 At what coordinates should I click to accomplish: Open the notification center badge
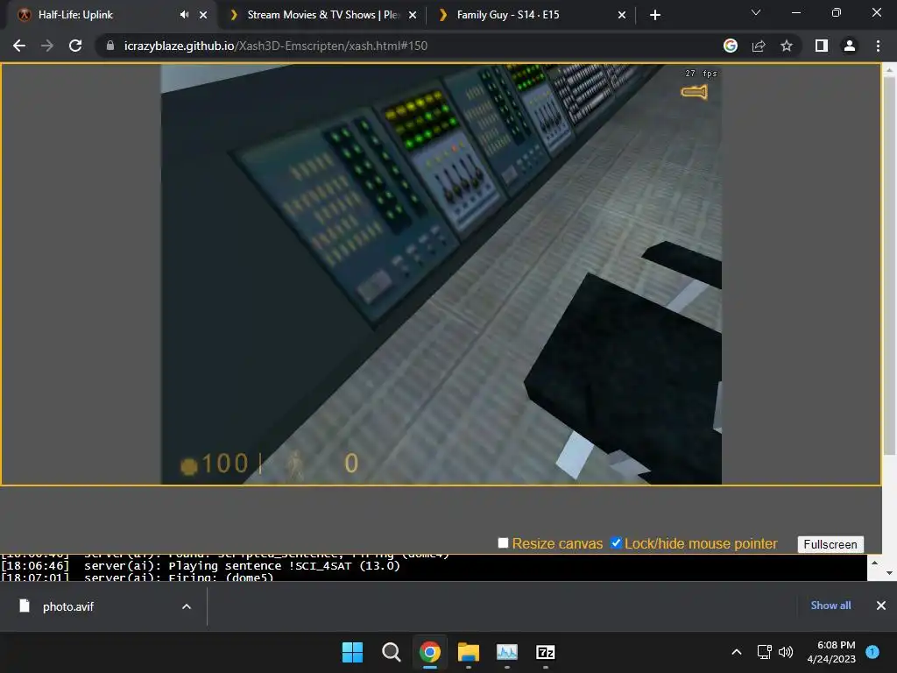point(872,651)
